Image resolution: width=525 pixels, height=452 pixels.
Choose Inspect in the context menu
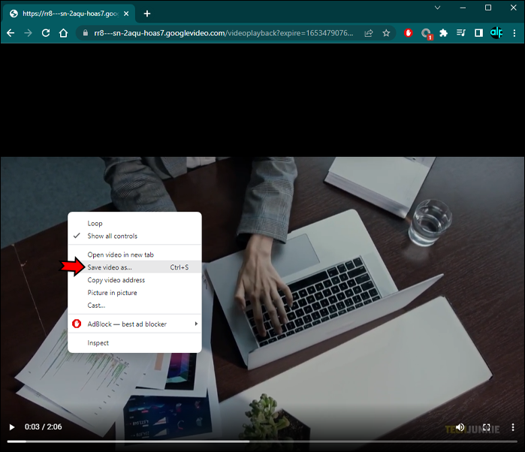tap(134, 343)
